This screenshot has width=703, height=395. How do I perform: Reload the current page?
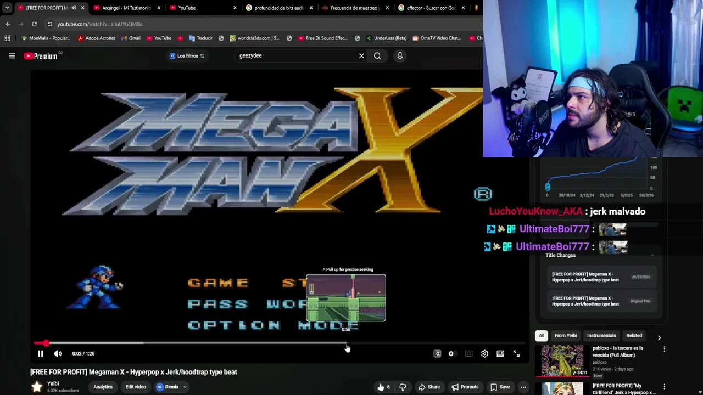(34, 24)
